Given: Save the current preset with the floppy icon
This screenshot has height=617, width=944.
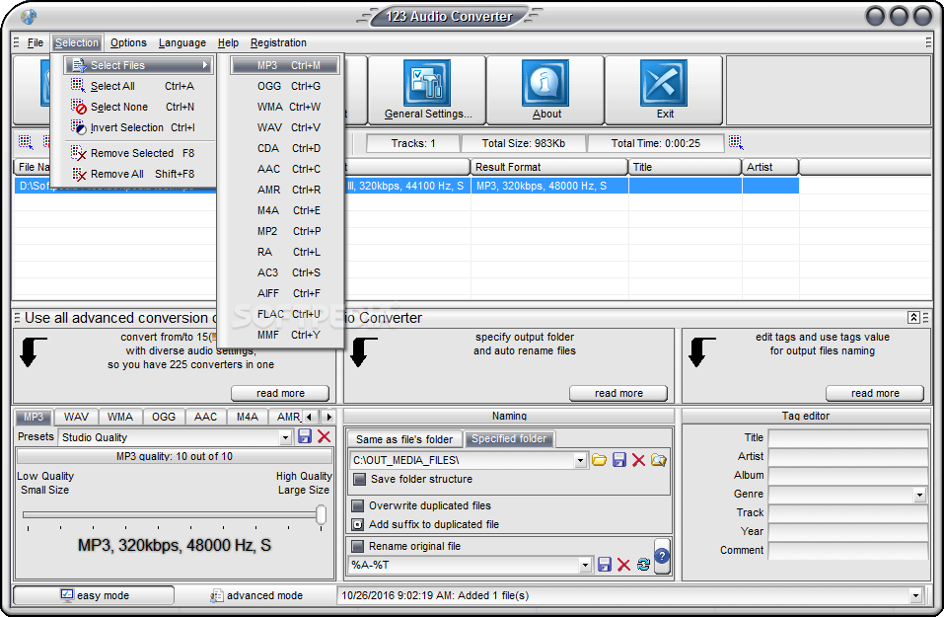Looking at the screenshot, I should (x=305, y=437).
